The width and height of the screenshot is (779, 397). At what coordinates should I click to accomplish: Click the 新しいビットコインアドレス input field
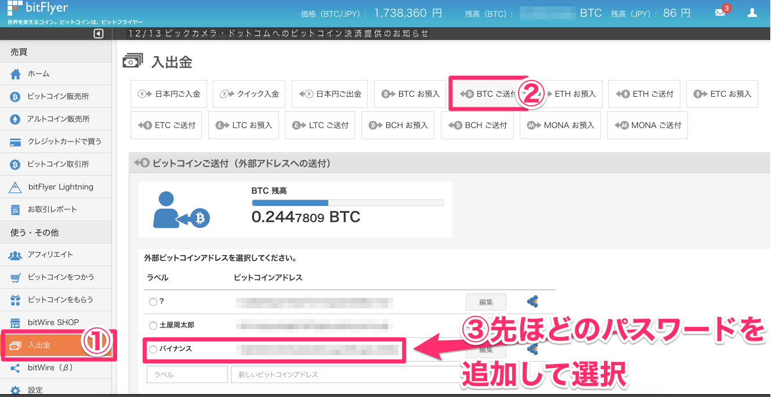tap(347, 374)
